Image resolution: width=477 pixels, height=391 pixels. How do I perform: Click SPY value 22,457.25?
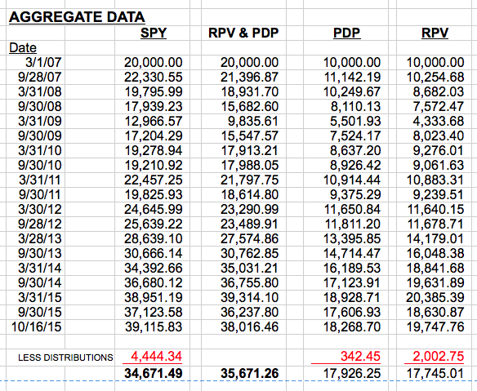coord(154,180)
